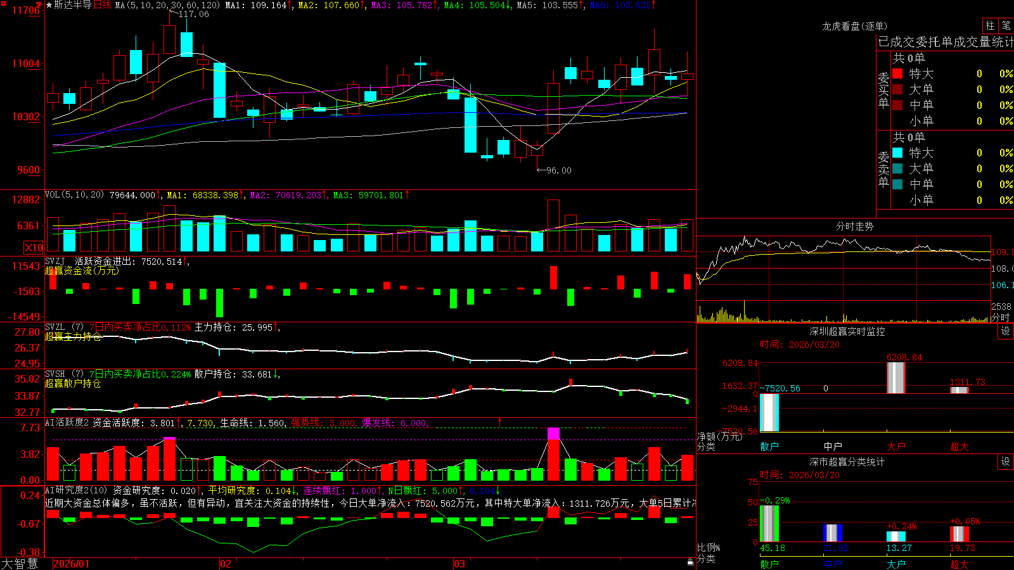Click the X10 volume multiplier box
Viewport: 1014px width, 570px height.
(34, 248)
